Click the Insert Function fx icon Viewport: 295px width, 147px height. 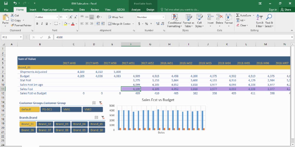pyautogui.click(x=49, y=37)
